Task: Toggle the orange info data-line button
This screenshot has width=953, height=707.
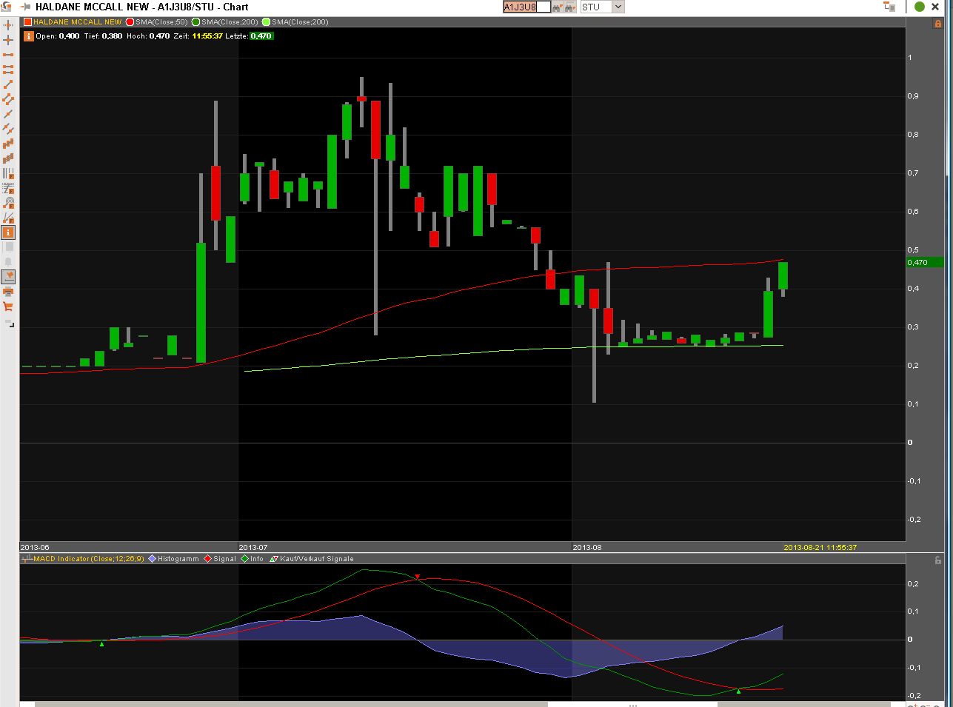Action: [8, 232]
